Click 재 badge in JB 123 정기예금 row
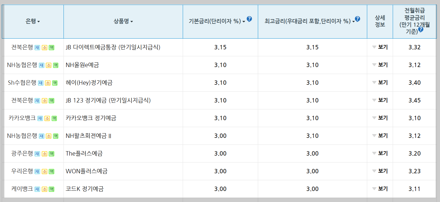Image resolution: width=440 pixels, height=202 pixels. coord(37,101)
